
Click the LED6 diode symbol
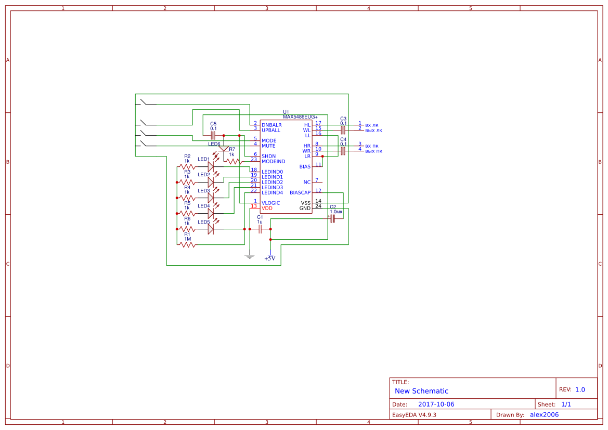coord(224,150)
